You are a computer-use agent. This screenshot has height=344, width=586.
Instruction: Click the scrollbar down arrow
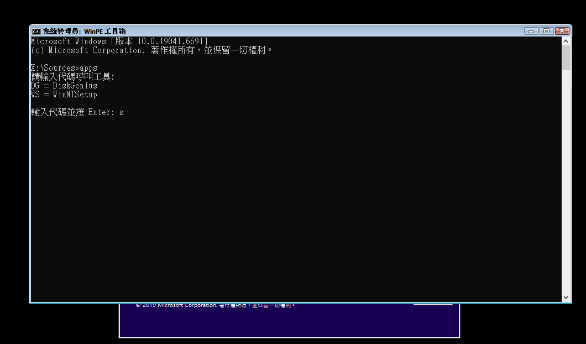click(x=566, y=297)
